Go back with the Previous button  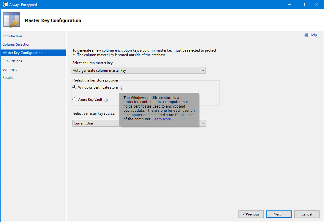pos(251,214)
